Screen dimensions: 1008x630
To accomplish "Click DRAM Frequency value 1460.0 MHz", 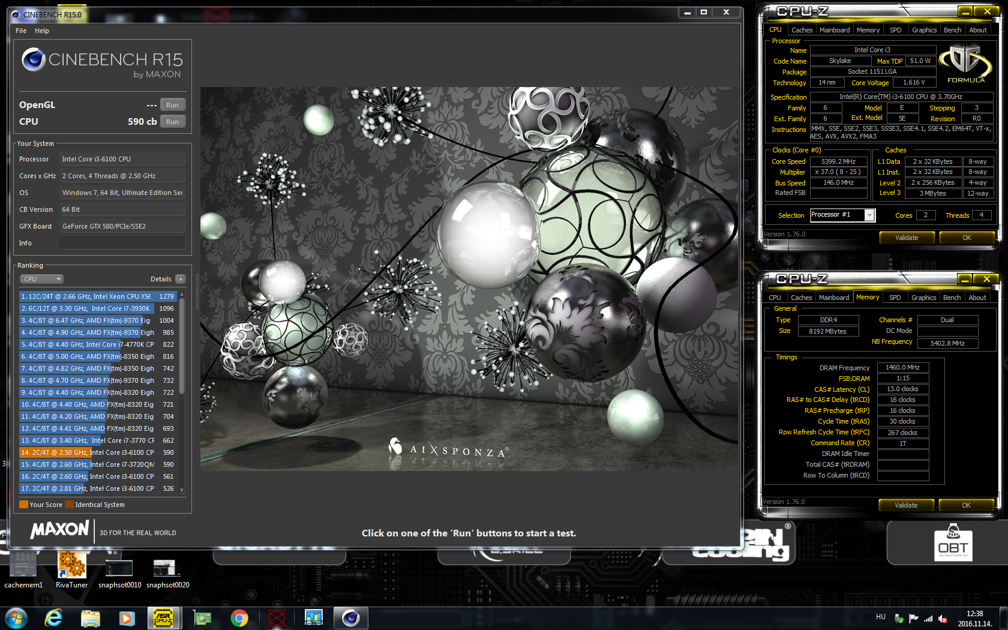I will pyautogui.click(x=903, y=367).
